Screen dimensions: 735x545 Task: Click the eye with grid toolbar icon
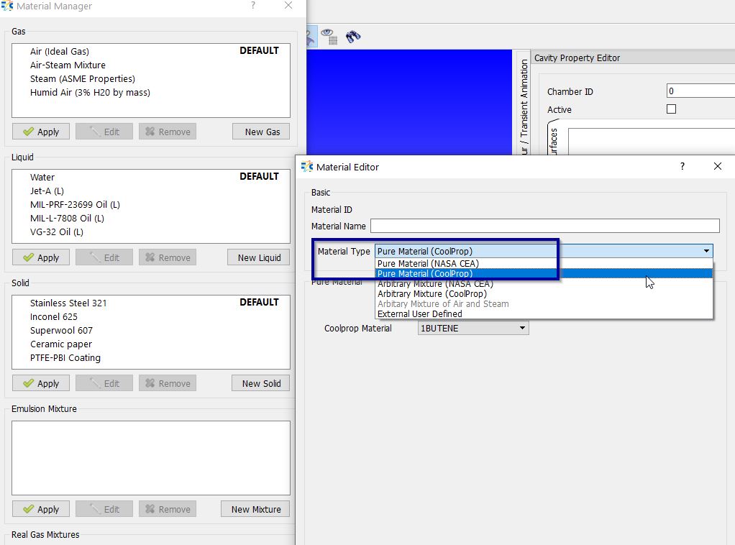coord(329,35)
